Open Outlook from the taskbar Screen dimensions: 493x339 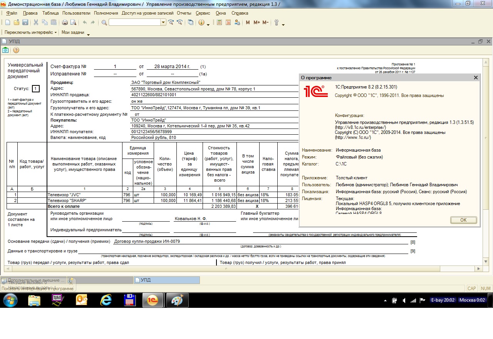(x=82, y=300)
